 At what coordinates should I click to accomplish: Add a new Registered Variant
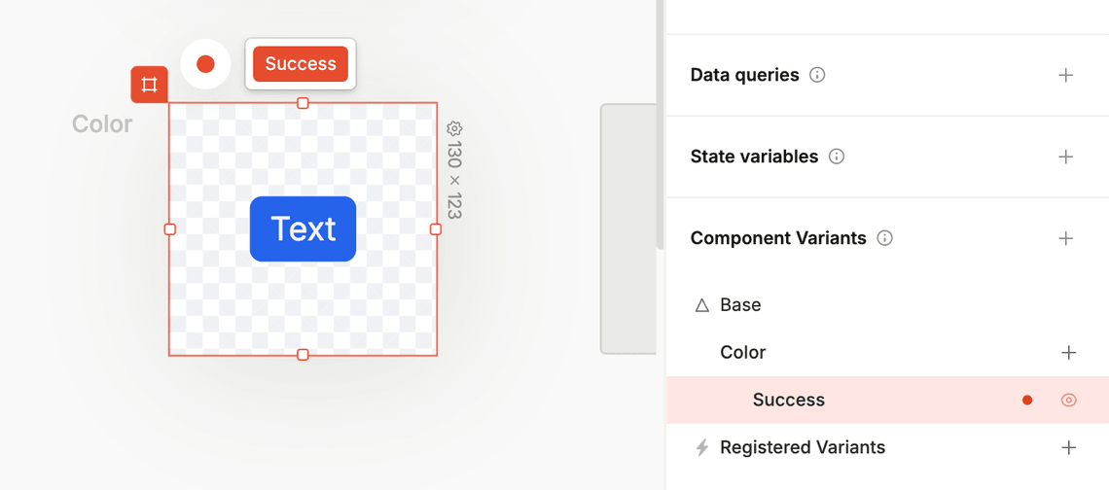1068,447
